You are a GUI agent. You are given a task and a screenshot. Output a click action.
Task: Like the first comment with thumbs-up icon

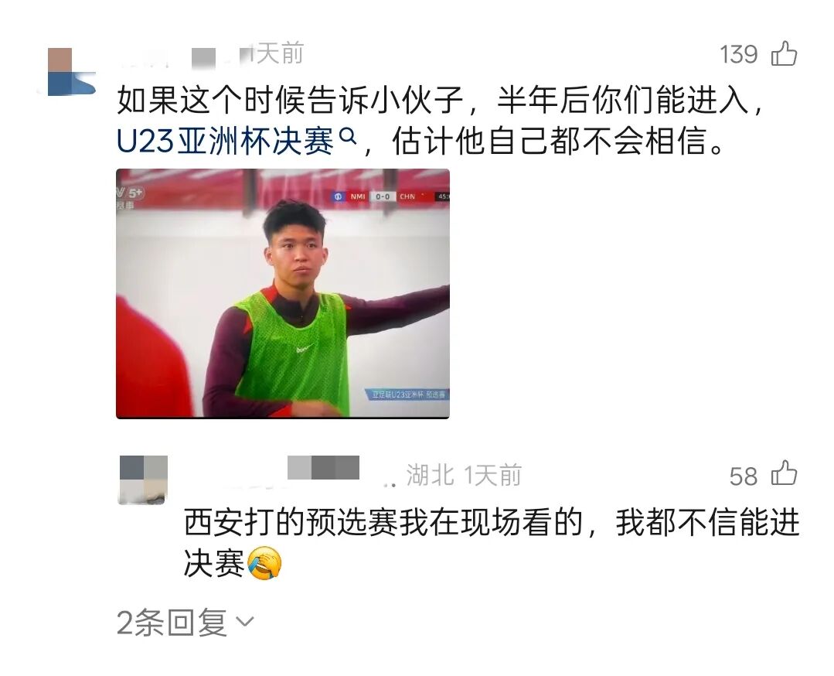[784, 54]
